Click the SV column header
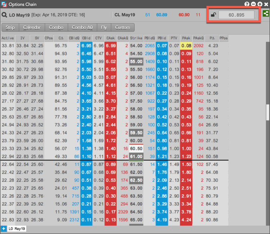Screen dimensions: 270x234 [x=37, y=38]
